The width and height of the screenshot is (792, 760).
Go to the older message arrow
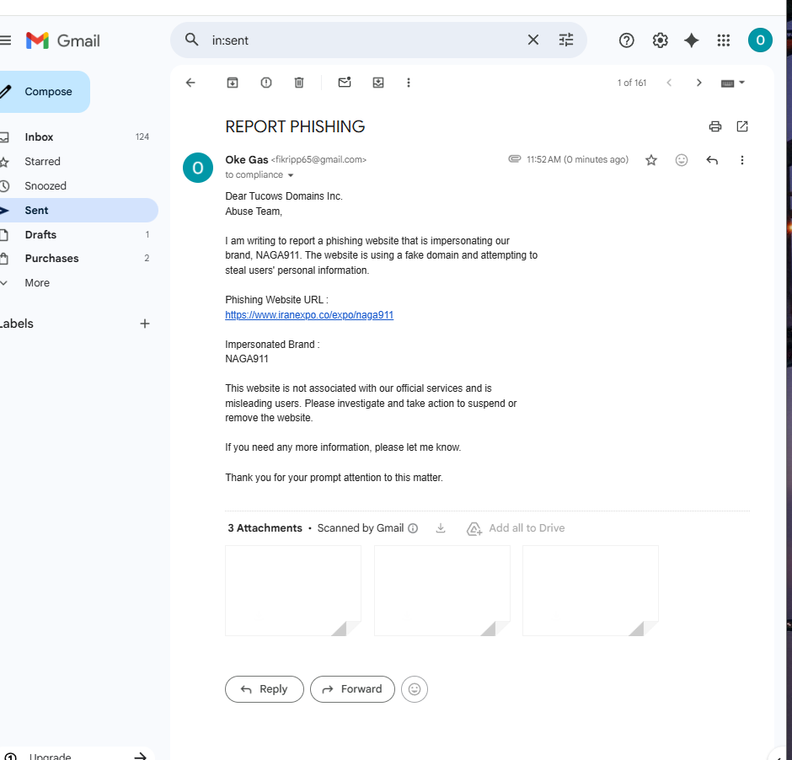click(x=699, y=83)
